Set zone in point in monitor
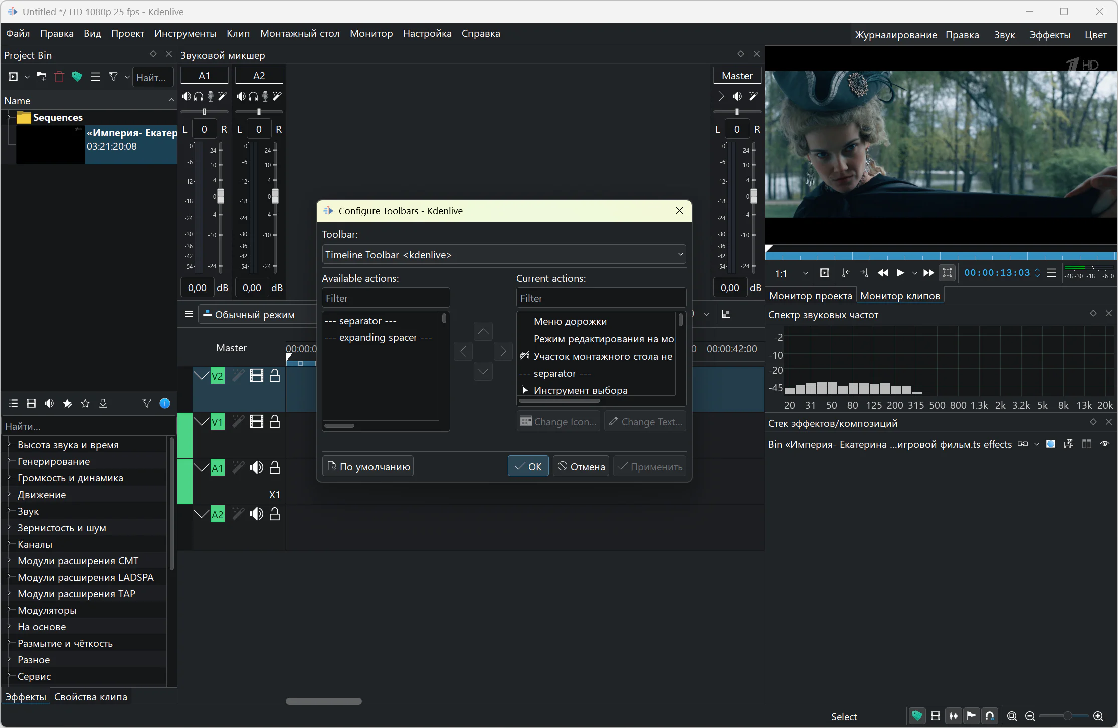The height and width of the screenshot is (728, 1118). point(846,273)
